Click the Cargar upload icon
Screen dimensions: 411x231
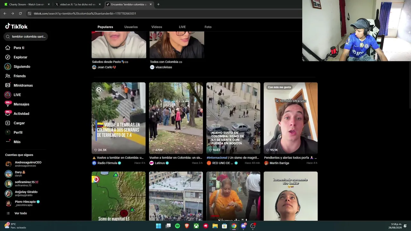8,123
